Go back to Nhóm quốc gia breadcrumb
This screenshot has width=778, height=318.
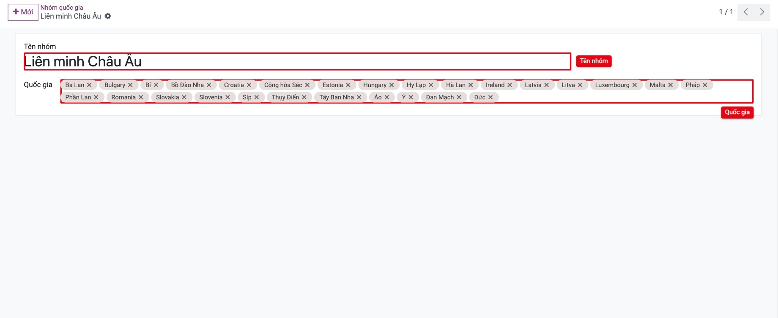[62, 8]
